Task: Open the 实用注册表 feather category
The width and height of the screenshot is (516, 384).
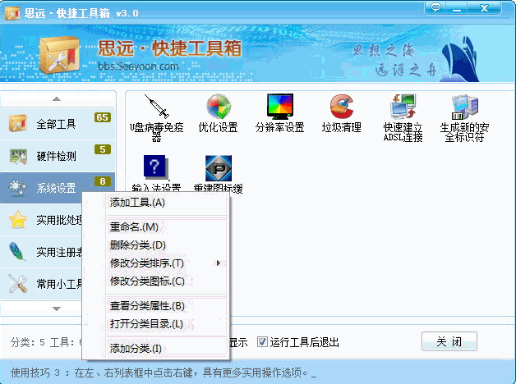Action: point(41,252)
